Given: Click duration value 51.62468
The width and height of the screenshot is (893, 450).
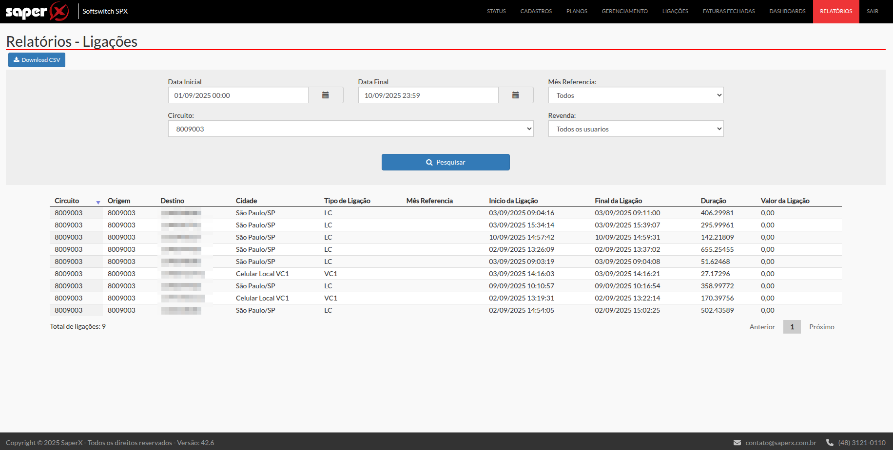Looking at the screenshot, I should click(x=715, y=262).
